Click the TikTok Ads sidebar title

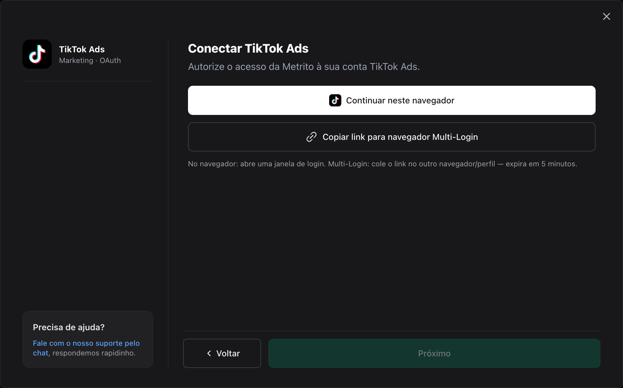(x=82, y=49)
